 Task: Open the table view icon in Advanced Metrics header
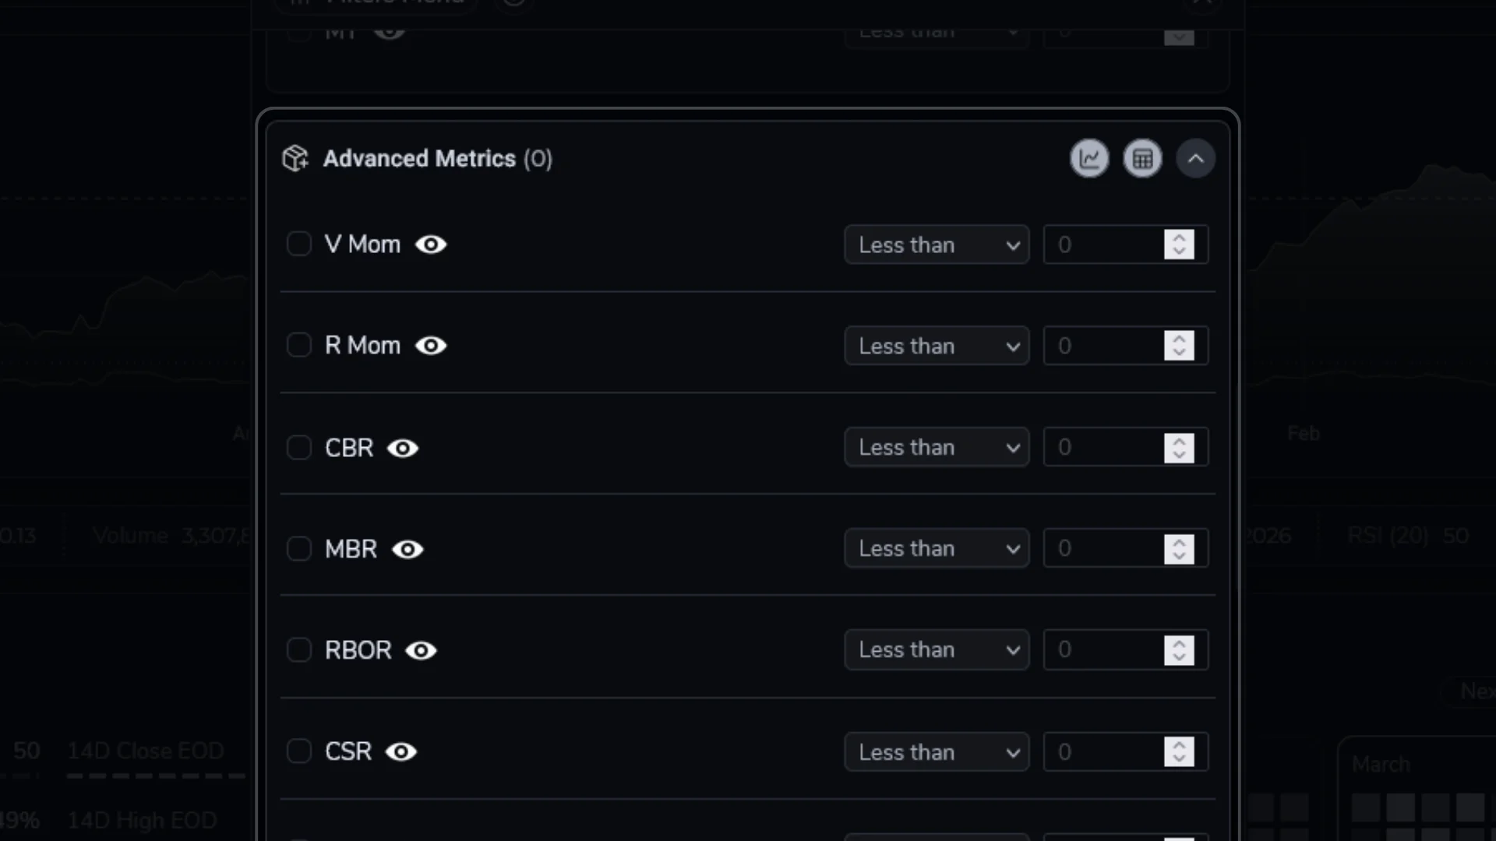coord(1142,158)
